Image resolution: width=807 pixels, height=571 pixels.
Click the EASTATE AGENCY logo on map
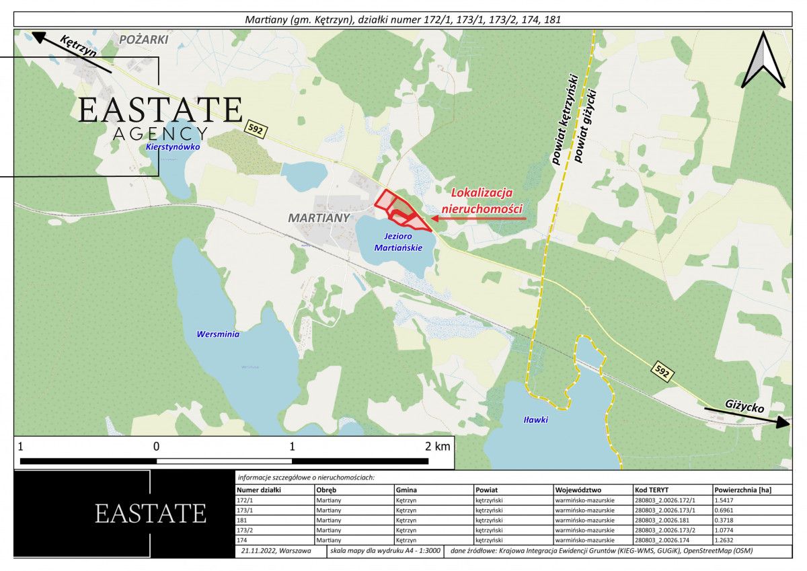coord(160,118)
